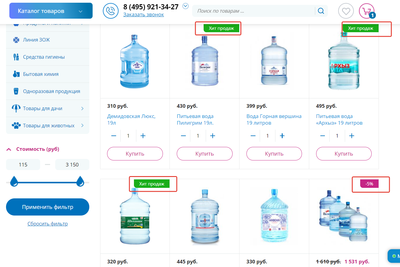This screenshot has width=400, height=267.
Task: Open the 445 руб. bottle image
Action: pos(205,217)
